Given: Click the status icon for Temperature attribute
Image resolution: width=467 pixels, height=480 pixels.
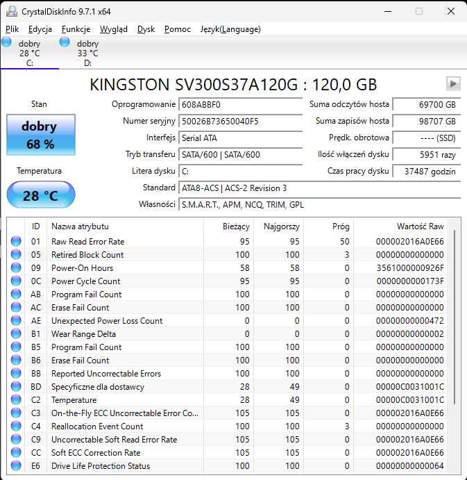Looking at the screenshot, I should pyautogui.click(x=16, y=399).
